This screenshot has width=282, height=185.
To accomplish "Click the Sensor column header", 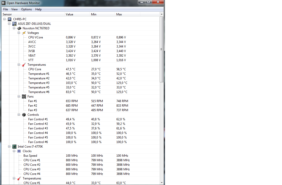I will tap(33, 14).
